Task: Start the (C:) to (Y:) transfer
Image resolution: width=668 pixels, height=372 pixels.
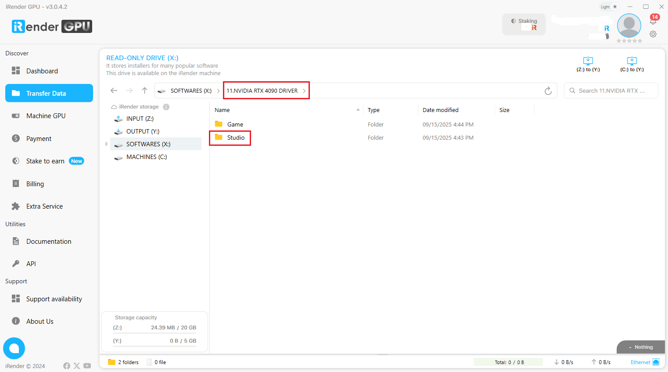Action: (632, 64)
